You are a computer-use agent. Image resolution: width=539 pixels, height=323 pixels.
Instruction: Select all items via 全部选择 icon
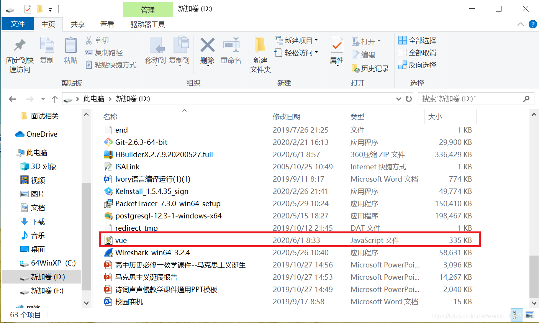pyautogui.click(x=403, y=40)
